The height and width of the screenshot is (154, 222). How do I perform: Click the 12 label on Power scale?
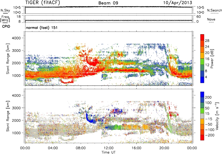[207, 65]
